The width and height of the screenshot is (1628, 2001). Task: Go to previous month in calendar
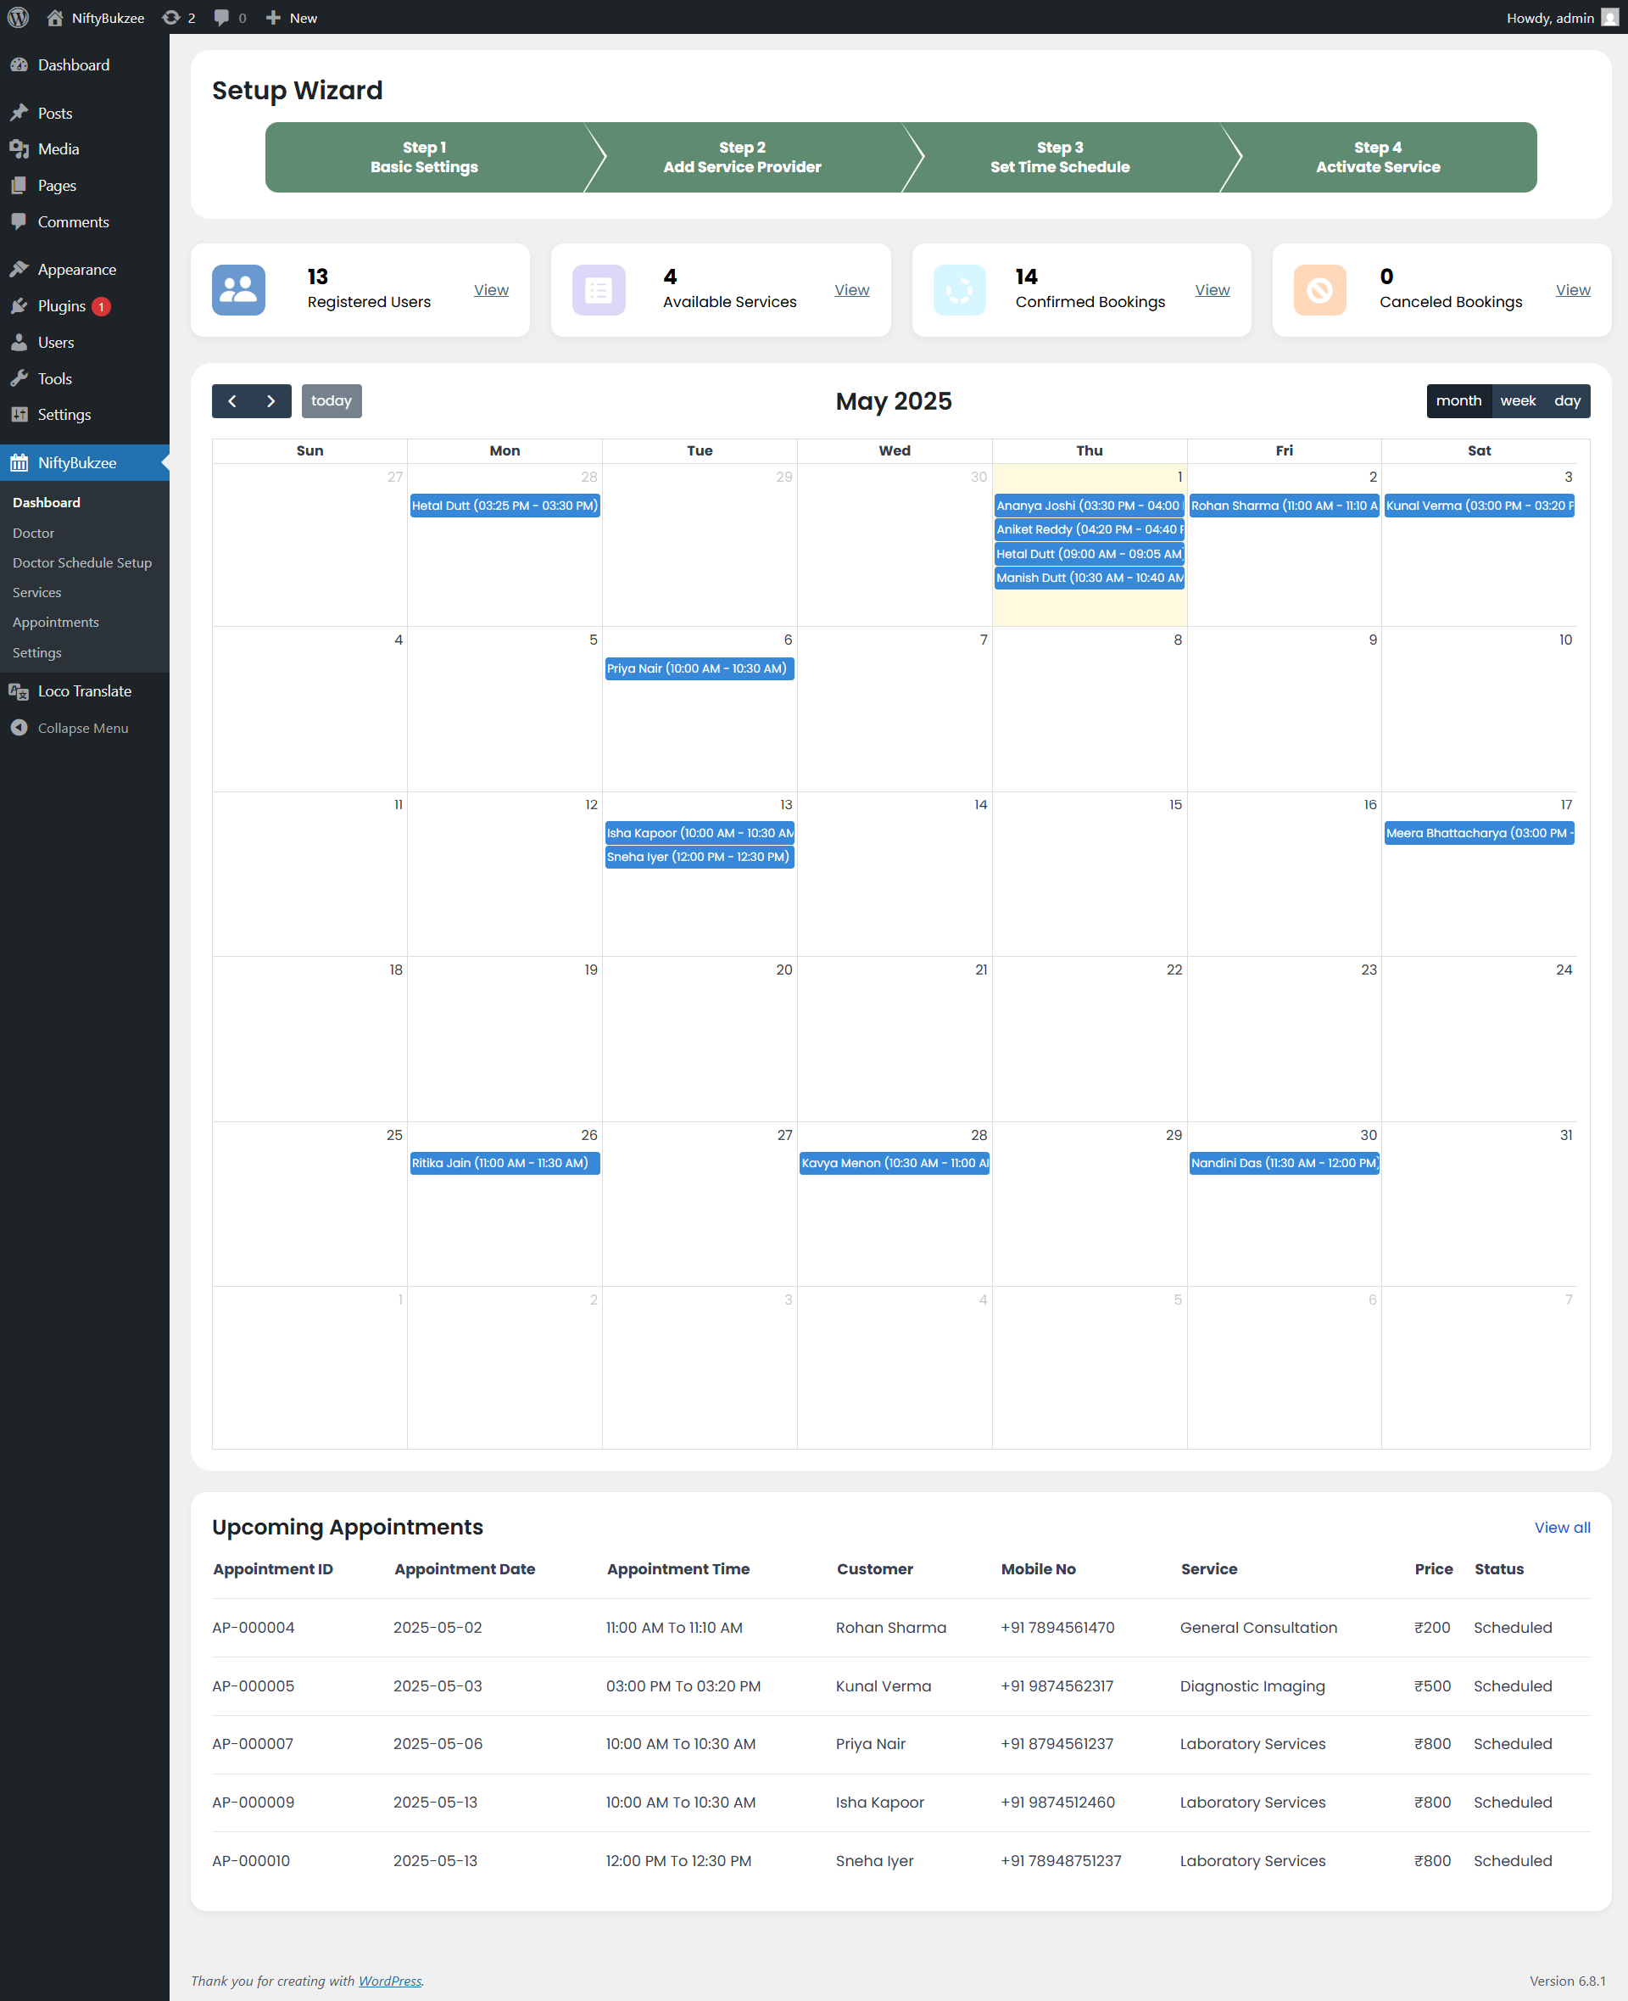click(x=231, y=400)
